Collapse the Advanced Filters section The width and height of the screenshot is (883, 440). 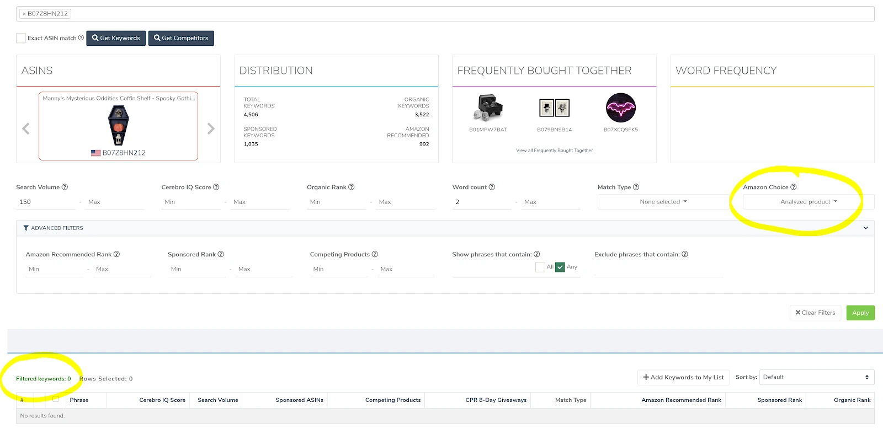865,228
